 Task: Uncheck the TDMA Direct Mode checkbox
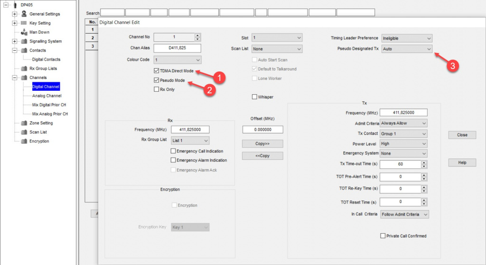[157, 71]
